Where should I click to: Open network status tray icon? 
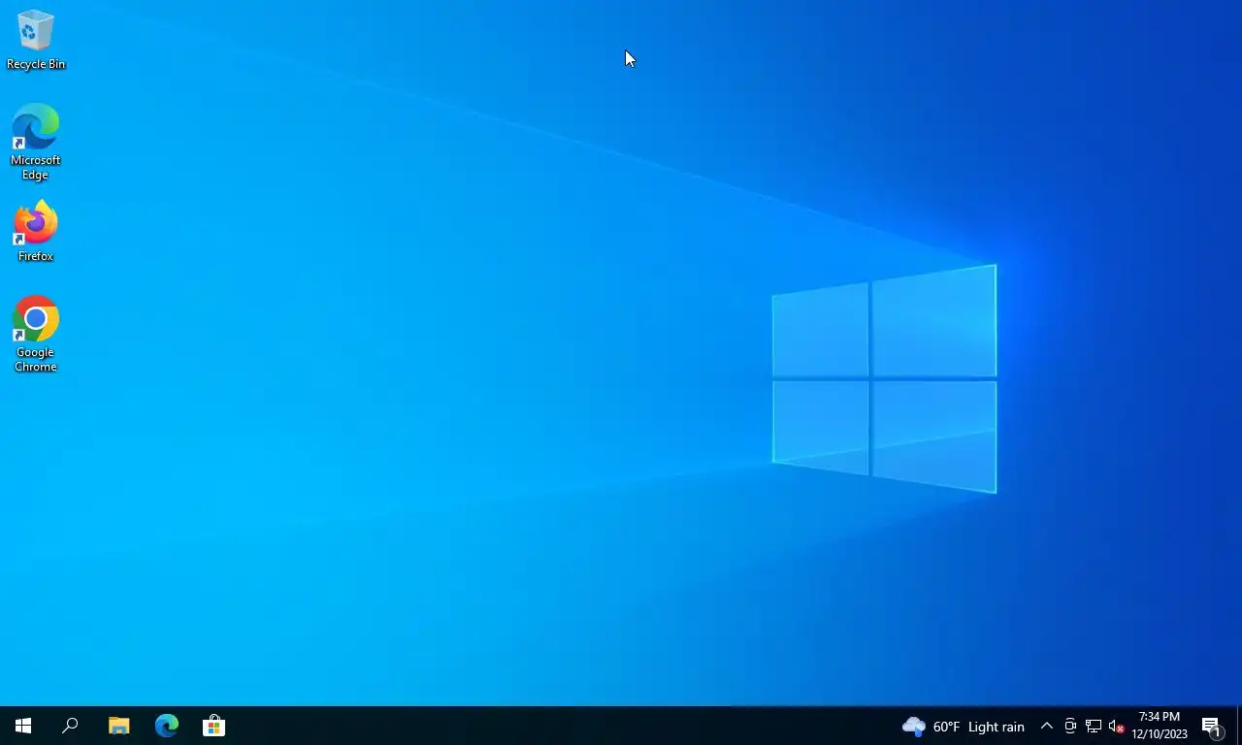tap(1094, 726)
